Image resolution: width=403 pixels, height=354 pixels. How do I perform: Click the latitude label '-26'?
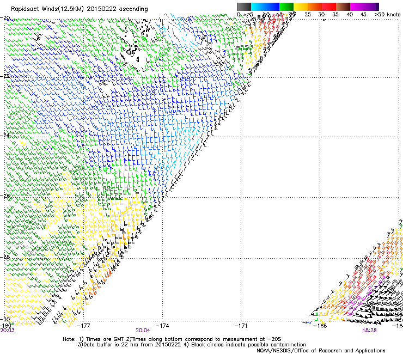coord(5,196)
